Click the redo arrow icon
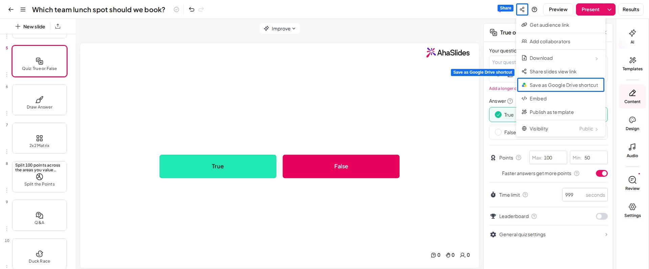Viewport: 649px width, 269px height. [201, 9]
